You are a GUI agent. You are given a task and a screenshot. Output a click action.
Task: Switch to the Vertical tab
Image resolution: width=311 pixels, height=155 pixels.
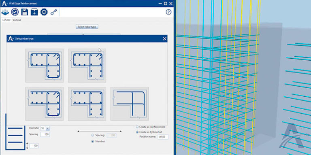click(x=17, y=20)
